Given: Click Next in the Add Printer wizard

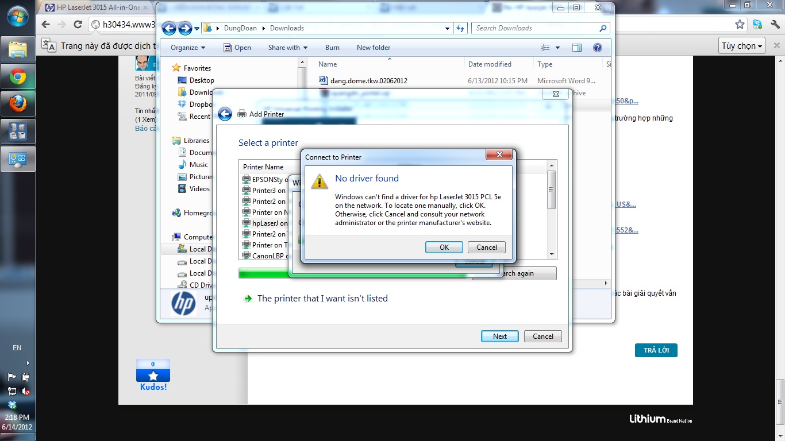Looking at the screenshot, I should click(500, 336).
